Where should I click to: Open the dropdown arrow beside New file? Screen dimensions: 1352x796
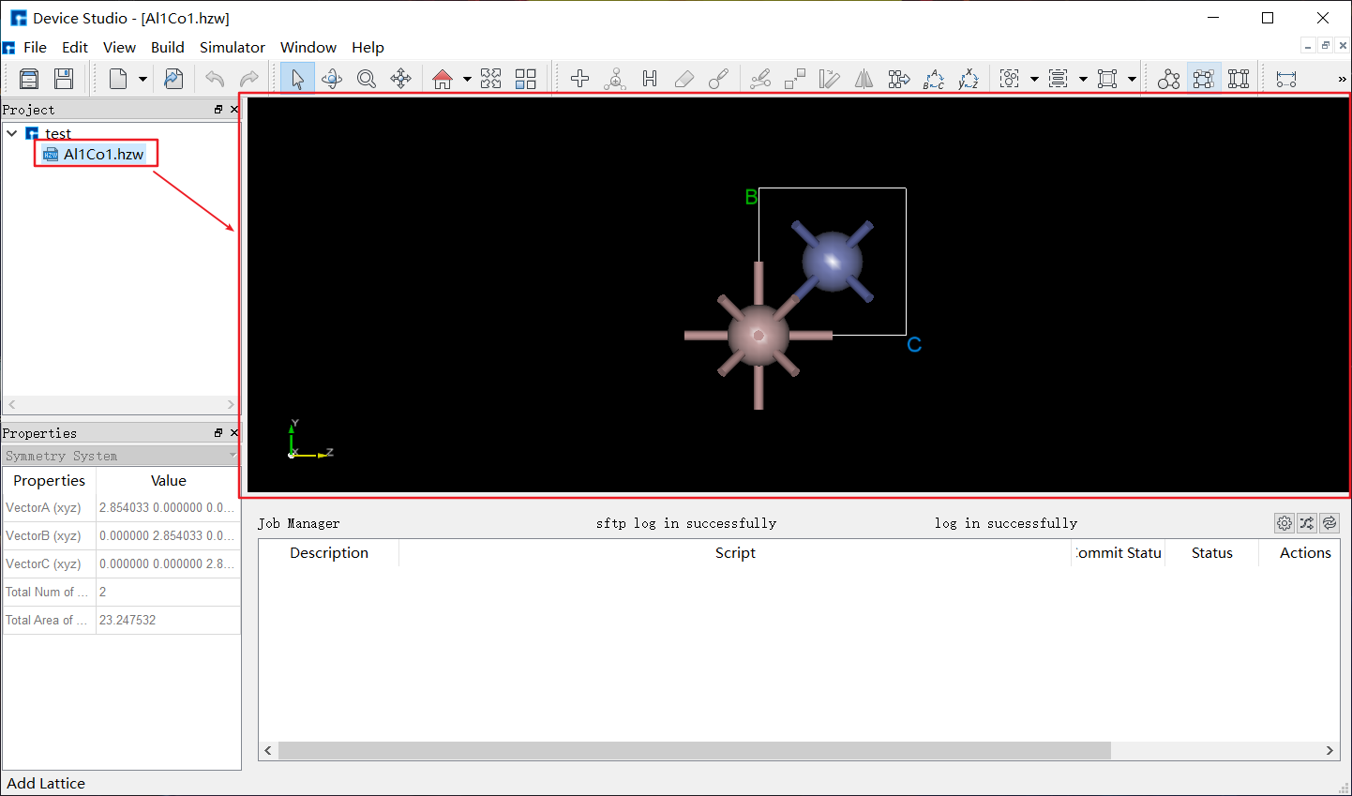coord(143,79)
